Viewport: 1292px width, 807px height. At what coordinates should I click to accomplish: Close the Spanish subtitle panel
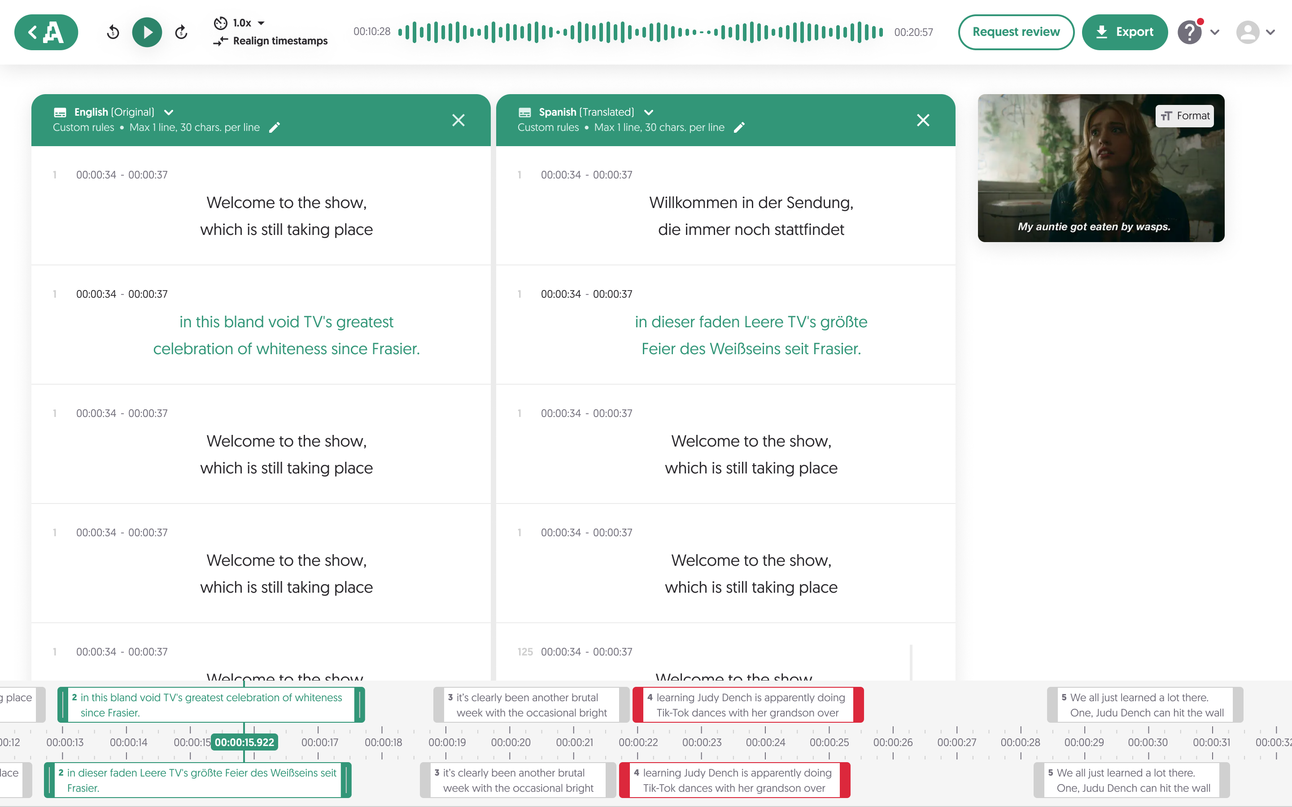point(923,120)
